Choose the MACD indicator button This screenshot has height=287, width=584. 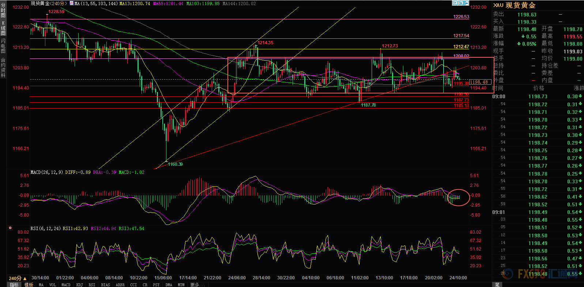click(66, 285)
